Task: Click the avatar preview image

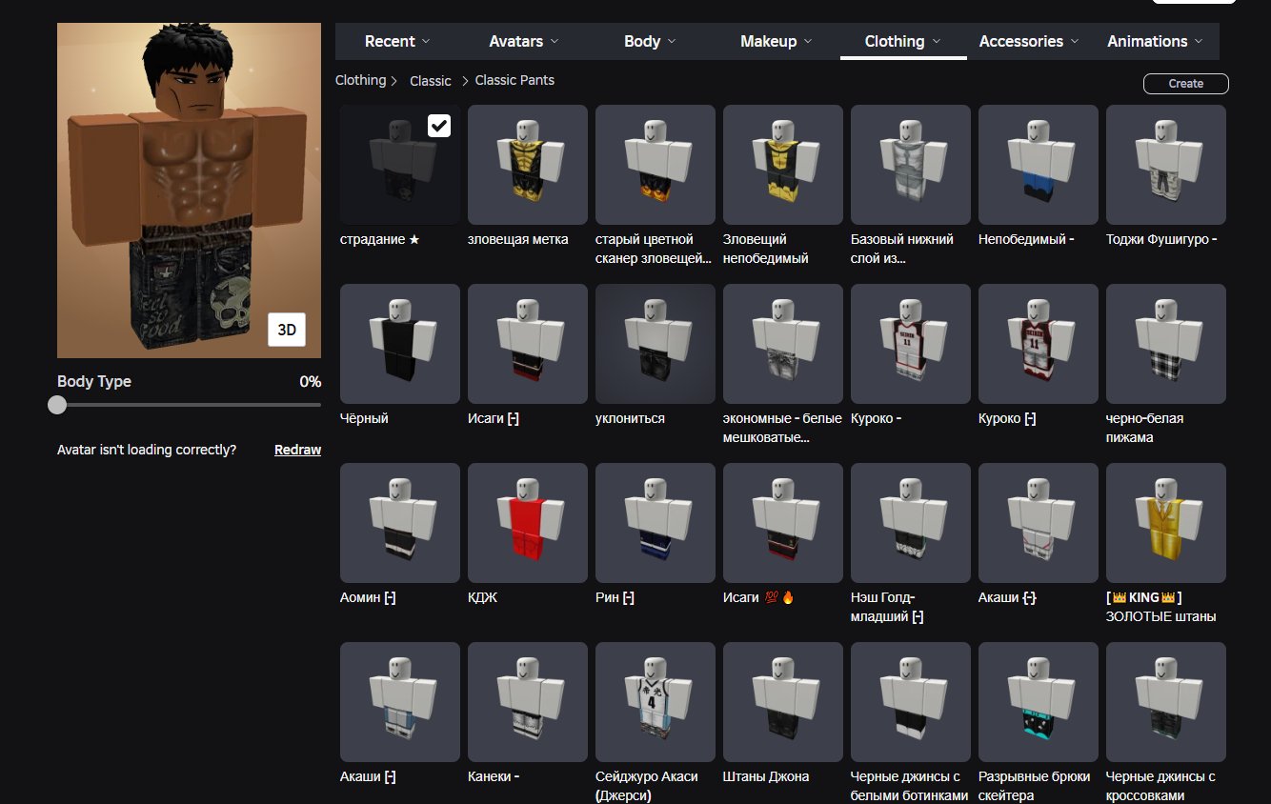Action: (189, 191)
